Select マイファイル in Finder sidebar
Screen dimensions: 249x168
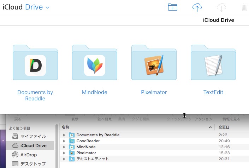pyautogui.click(x=30, y=136)
